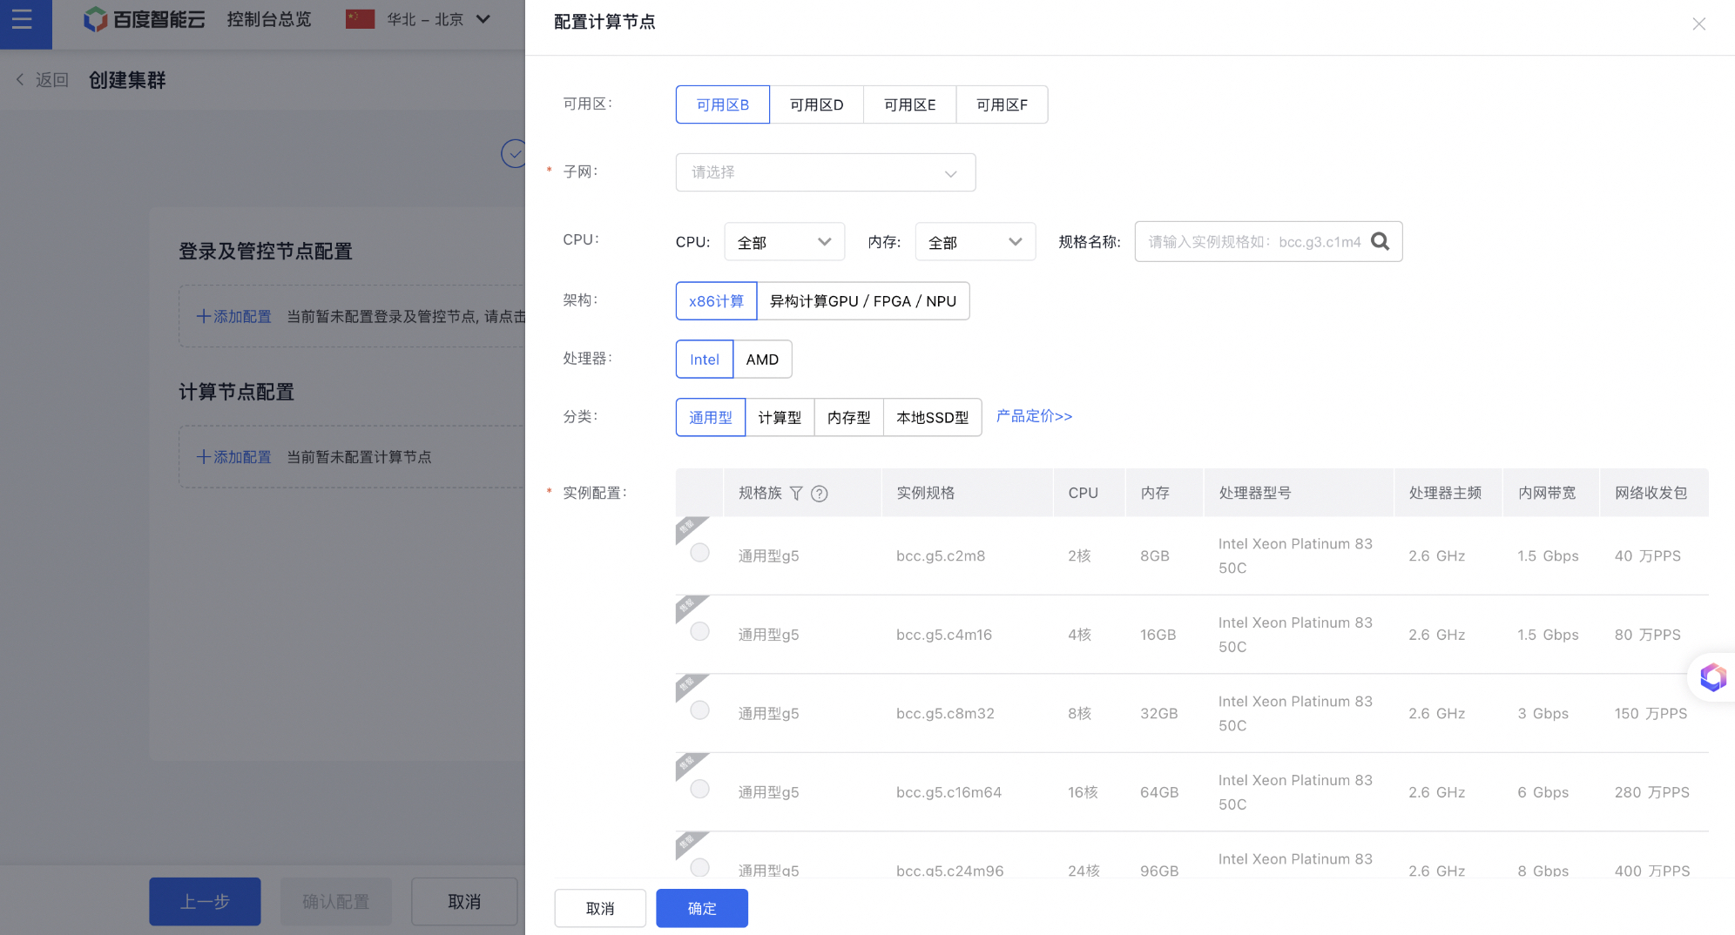Click 取消 button in background page
Image resolution: width=1735 pixels, height=935 pixels.
pos(464,901)
